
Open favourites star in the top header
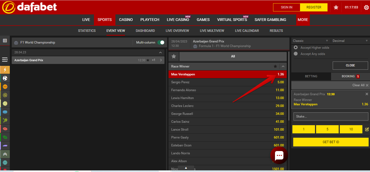click(x=336, y=7)
